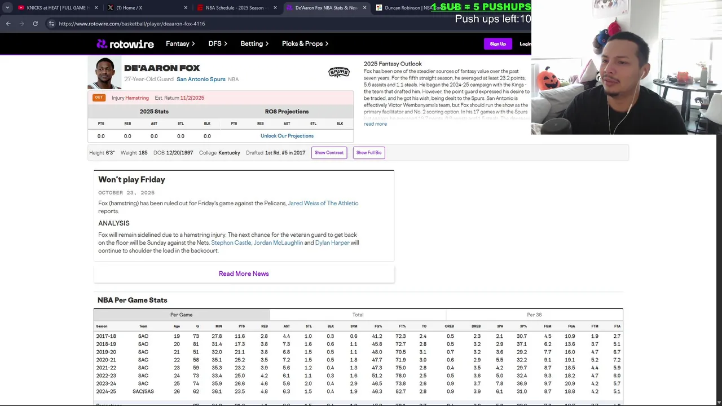
Task: Switch to the Duncan Robinson tab
Action: coord(412,7)
